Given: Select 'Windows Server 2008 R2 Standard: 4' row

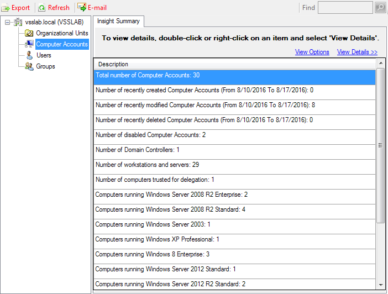Looking at the screenshot, I should [x=234, y=212].
